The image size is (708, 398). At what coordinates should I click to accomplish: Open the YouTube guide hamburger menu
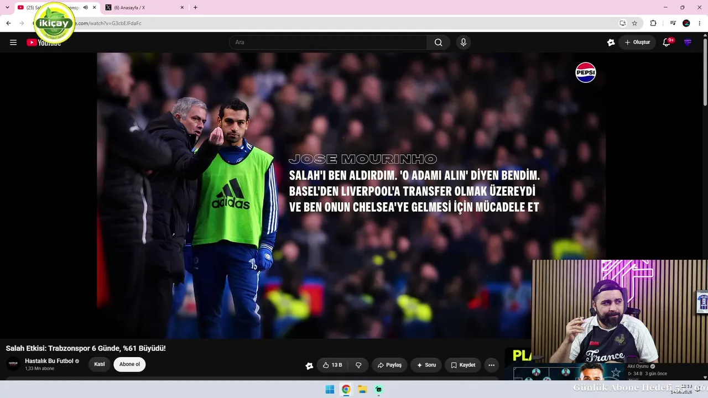pos(13,43)
